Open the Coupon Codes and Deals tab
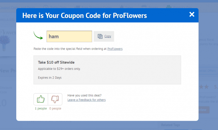 pyautogui.click(x=17, y=7)
